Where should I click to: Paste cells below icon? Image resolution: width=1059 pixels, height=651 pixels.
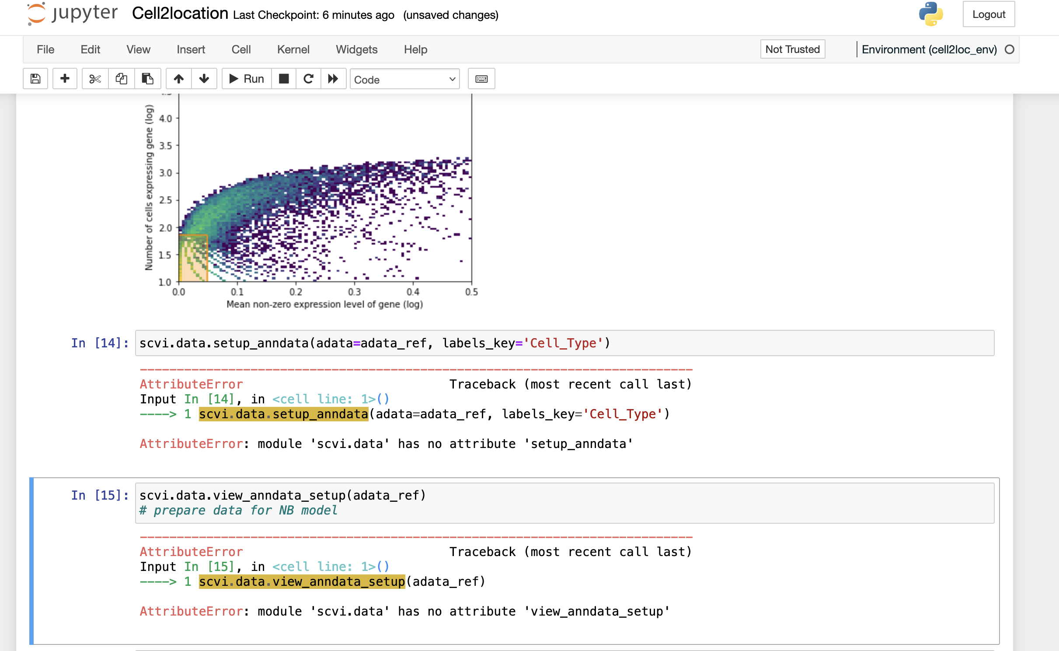click(x=147, y=79)
